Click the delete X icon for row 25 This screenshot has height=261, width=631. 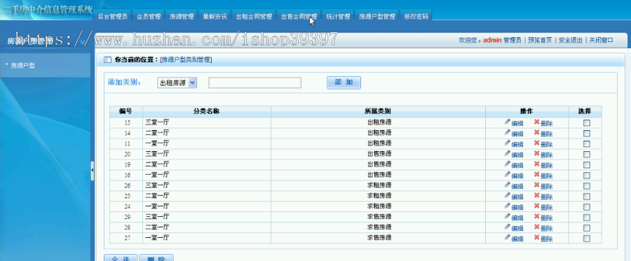(x=537, y=195)
